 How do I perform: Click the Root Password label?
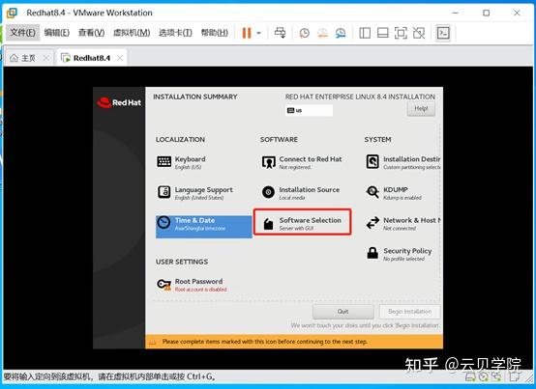click(198, 281)
